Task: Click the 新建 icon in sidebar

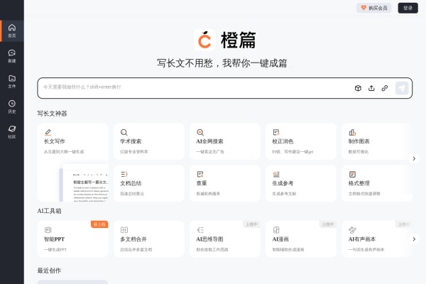Action: click(11, 55)
